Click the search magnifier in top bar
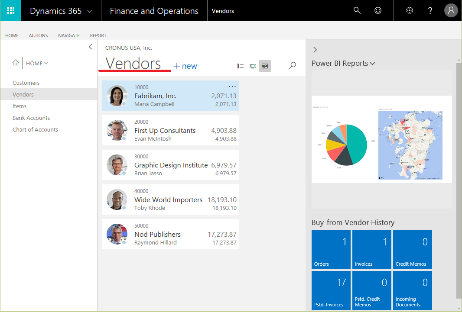The width and height of the screenshot is (462, 312). tap(357, 10)
